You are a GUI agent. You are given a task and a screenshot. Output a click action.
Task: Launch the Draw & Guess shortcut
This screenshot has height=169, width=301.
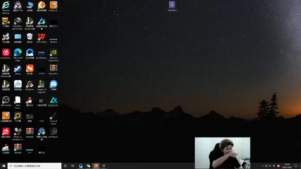[53, 118]
